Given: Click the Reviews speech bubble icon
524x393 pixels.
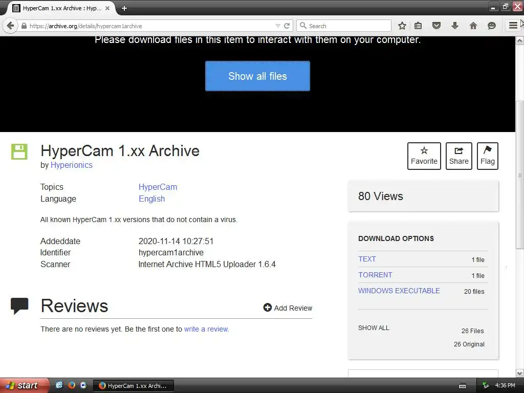Looking at the screenshot, I should [x=19, y=306].
